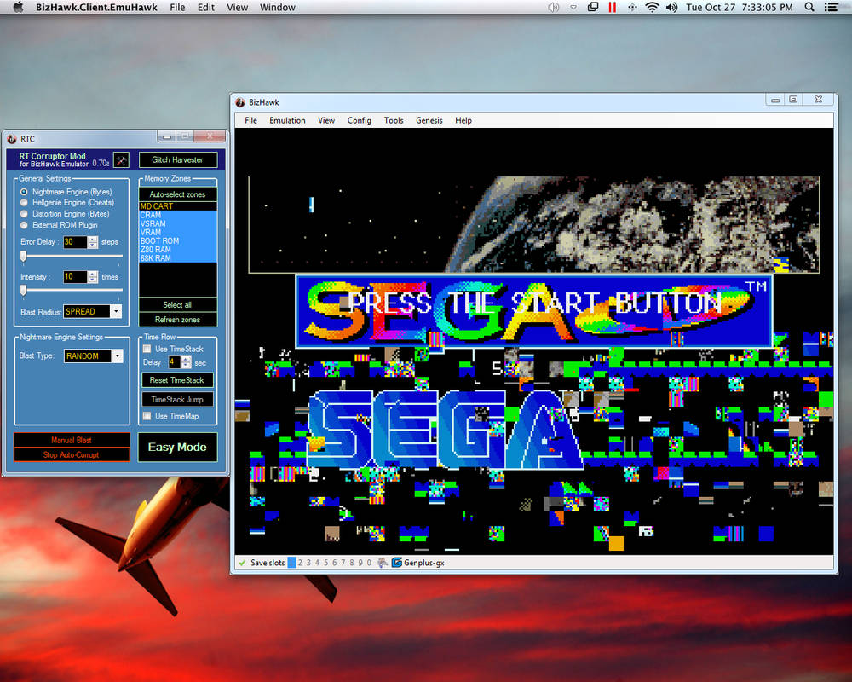Click the BizHawk title bar app icon
Image resolution: width=852 pixels, height=682 pixels.
240,102
